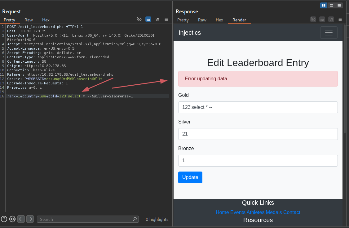This screenshot has width=349, height=228.
Task: Switch to the Response Hex tab
Action: click(219, 20)
